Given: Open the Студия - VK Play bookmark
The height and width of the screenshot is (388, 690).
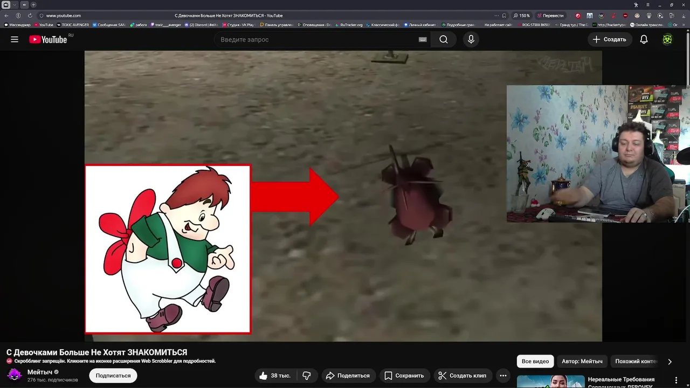Looking at the screenshot, I should click(238, 25).
